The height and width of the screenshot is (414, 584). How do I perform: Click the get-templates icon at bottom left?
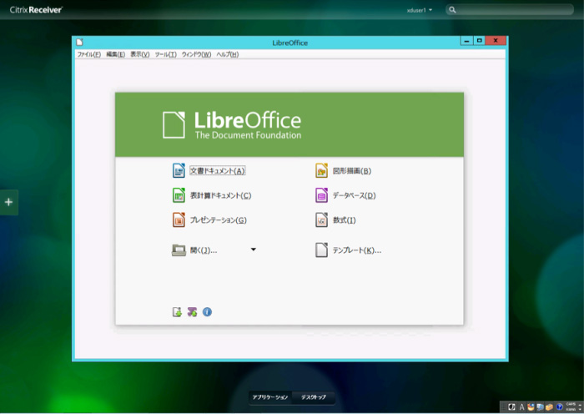click(x=177, y=312)
